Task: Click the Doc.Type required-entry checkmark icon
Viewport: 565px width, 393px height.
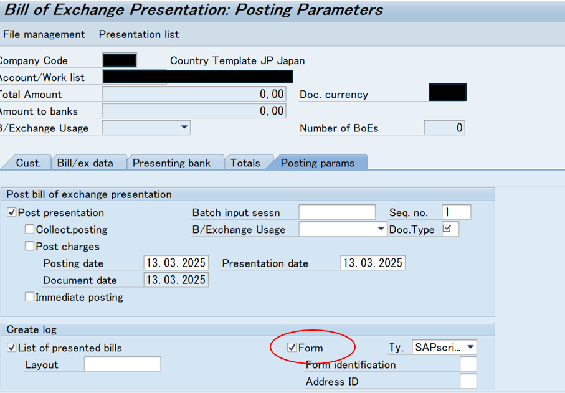Action: [x=447, y=229]
